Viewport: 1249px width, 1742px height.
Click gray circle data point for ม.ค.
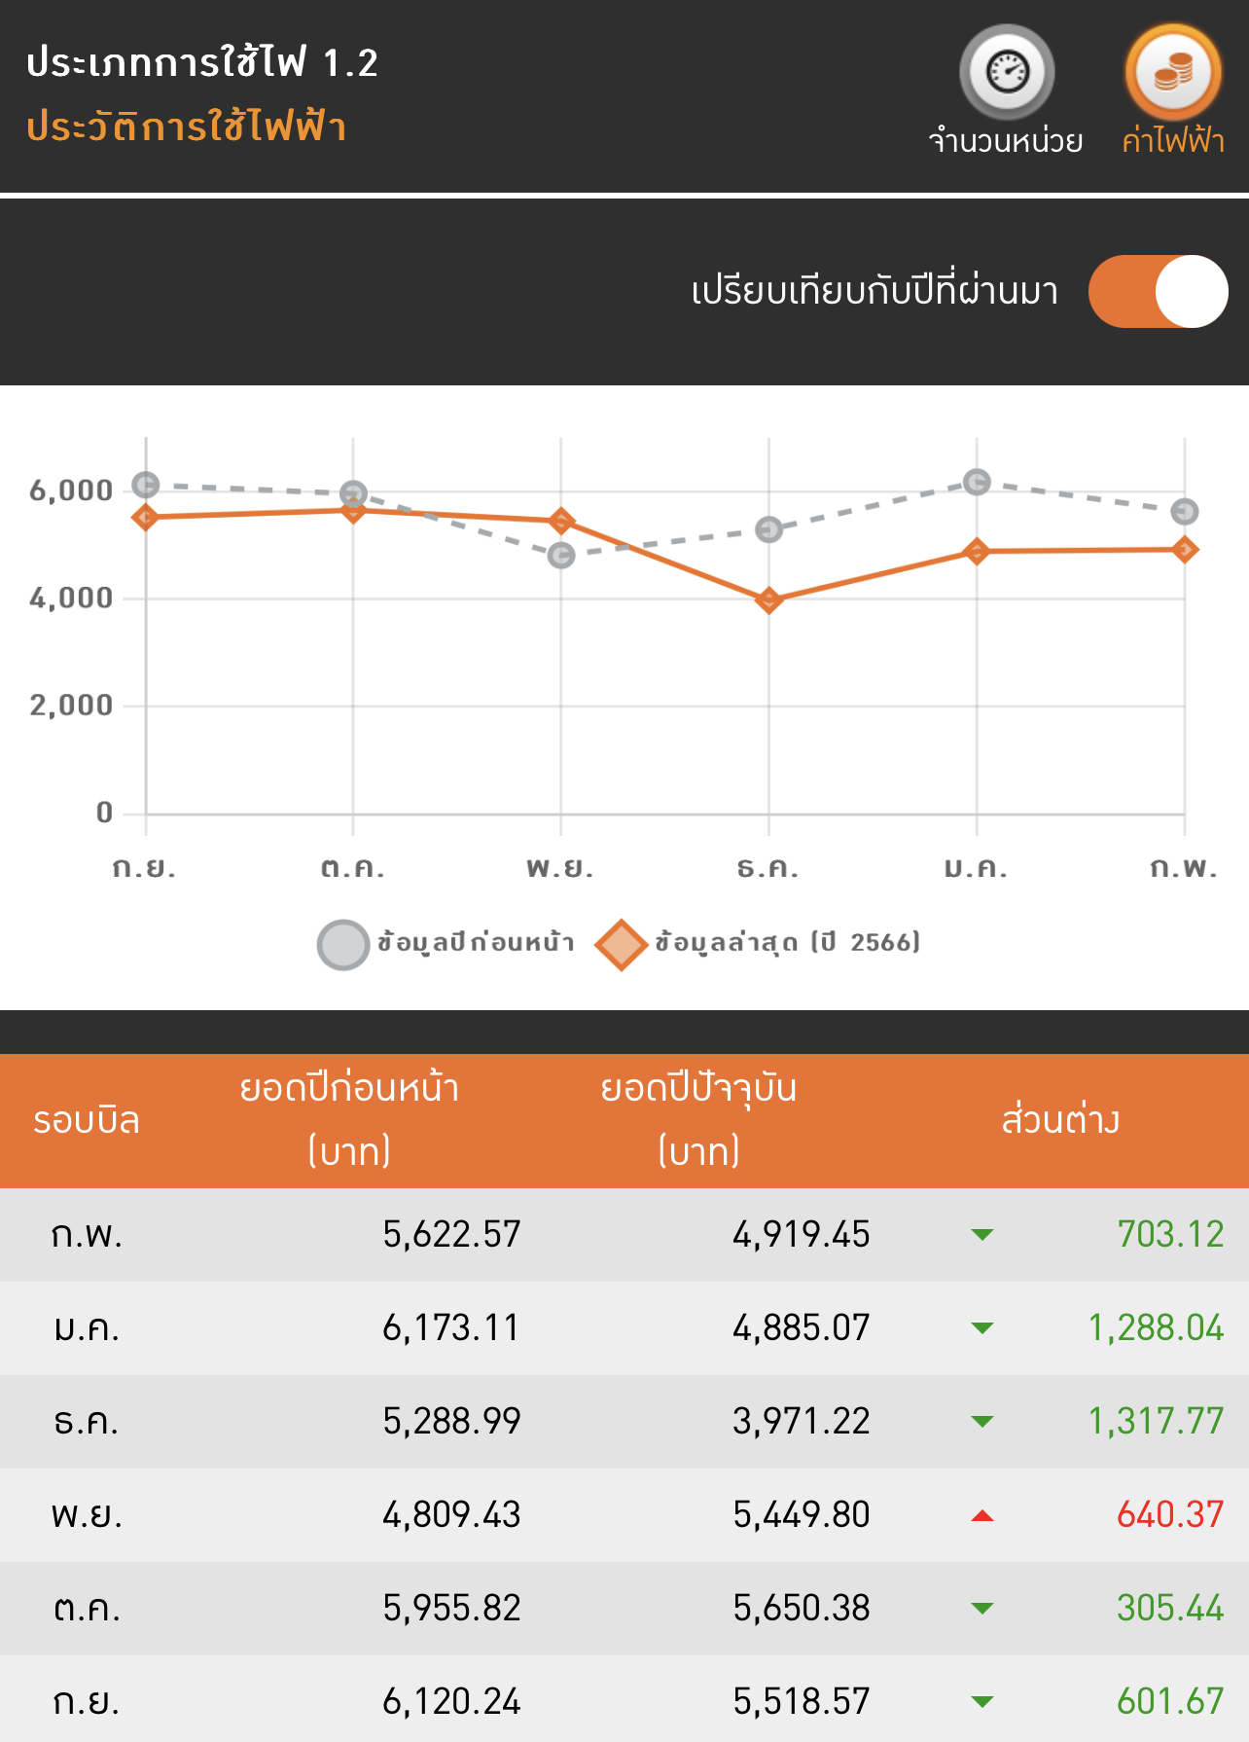point(977,482)
